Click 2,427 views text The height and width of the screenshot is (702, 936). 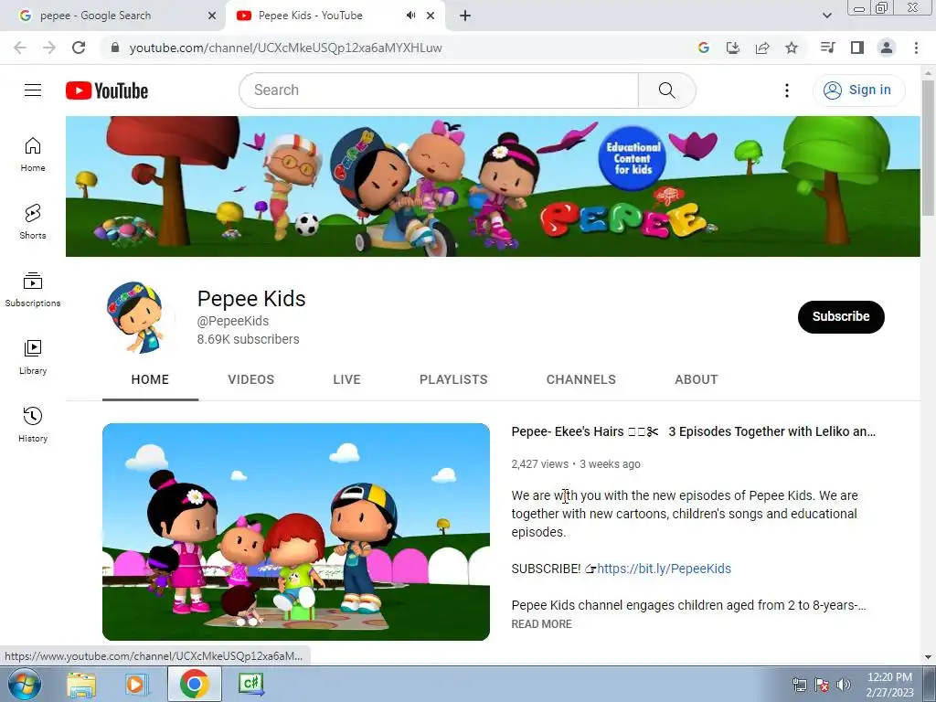[x=539, y=464]
